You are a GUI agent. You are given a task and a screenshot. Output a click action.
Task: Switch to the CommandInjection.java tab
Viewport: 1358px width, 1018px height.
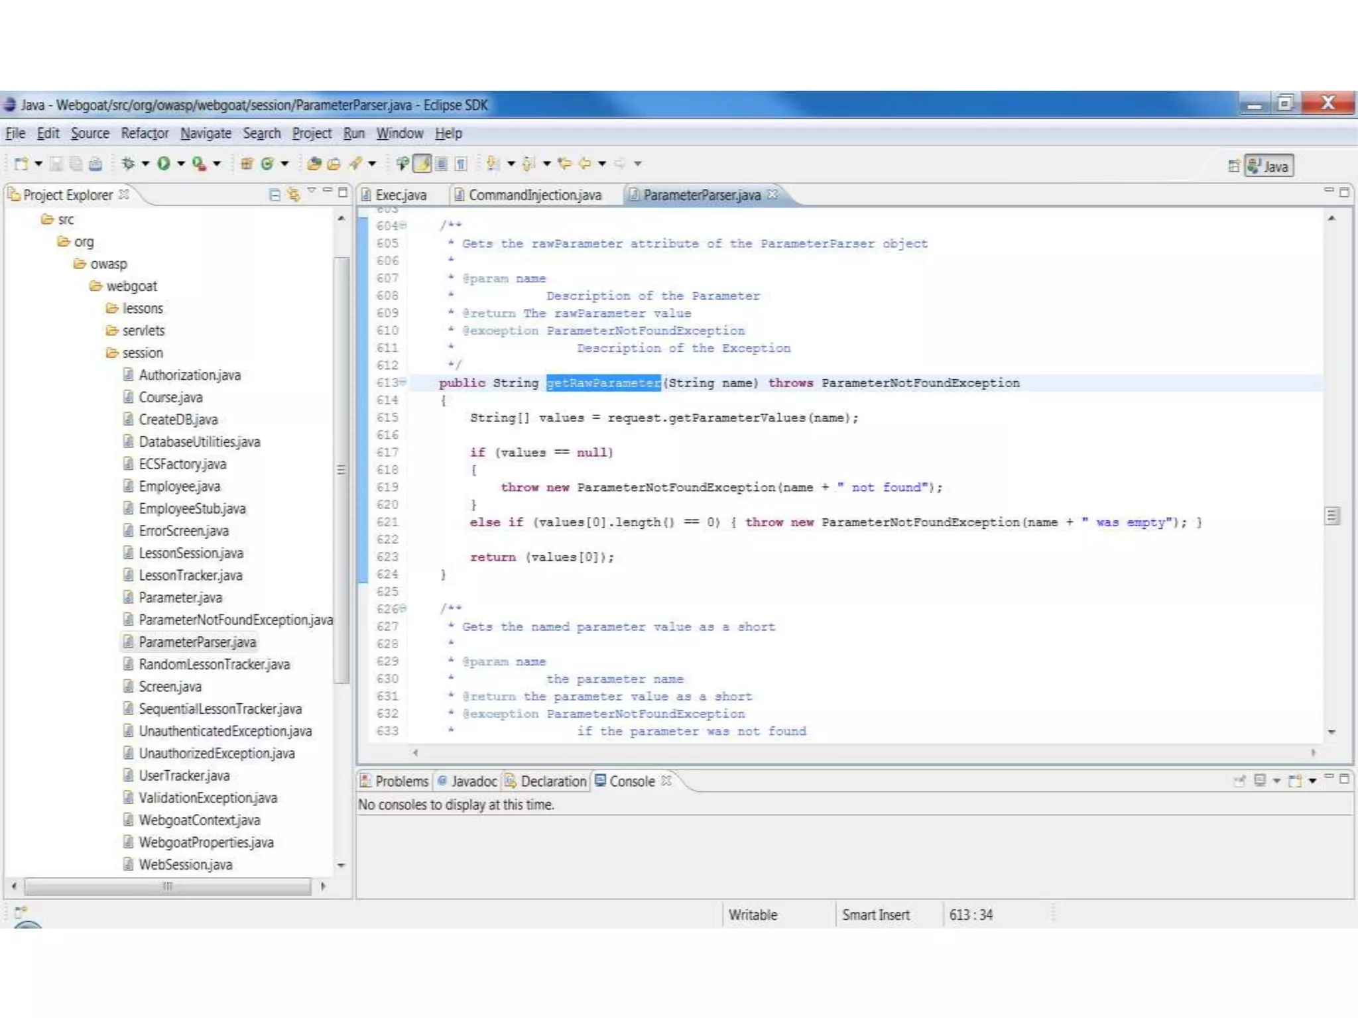tap(534, 195)
